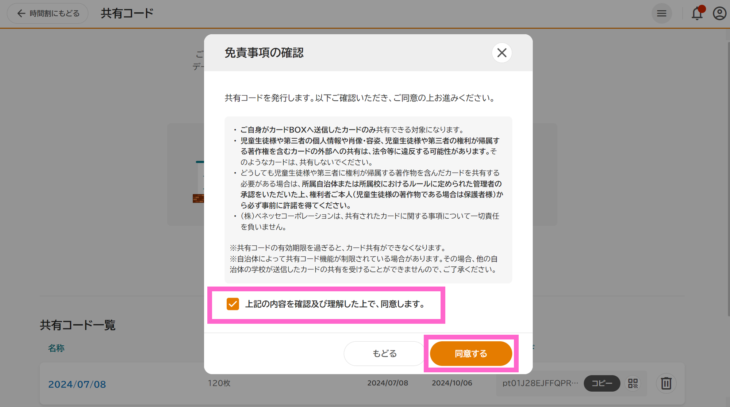Click the 120枚 card count cell
Viewport: 730px width, 407px height.
pyautogui.click(x=218, y=383)
